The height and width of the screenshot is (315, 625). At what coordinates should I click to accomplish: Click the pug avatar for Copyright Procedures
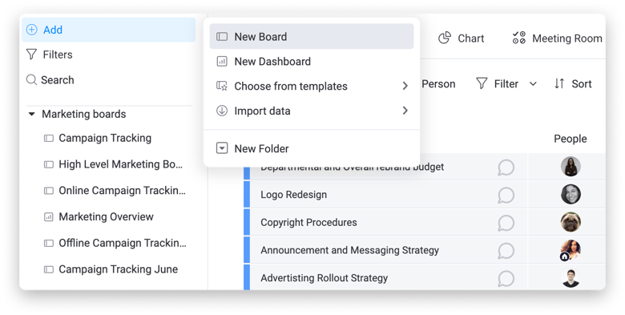pos(571,222)
